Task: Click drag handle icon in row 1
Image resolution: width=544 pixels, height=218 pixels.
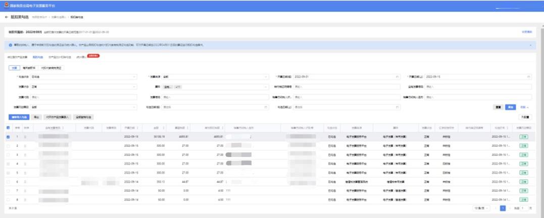Action: pos(25,137)
